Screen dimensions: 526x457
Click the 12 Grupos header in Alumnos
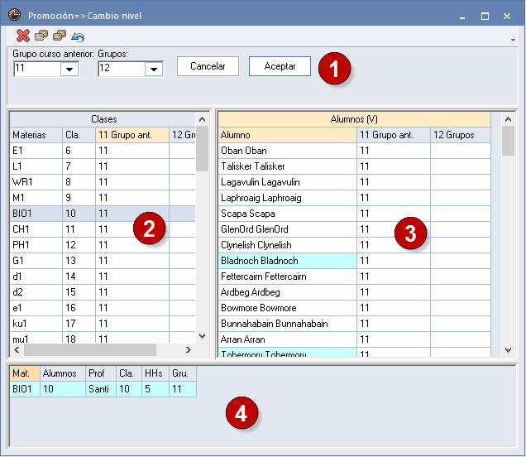[x=461, y=135]
